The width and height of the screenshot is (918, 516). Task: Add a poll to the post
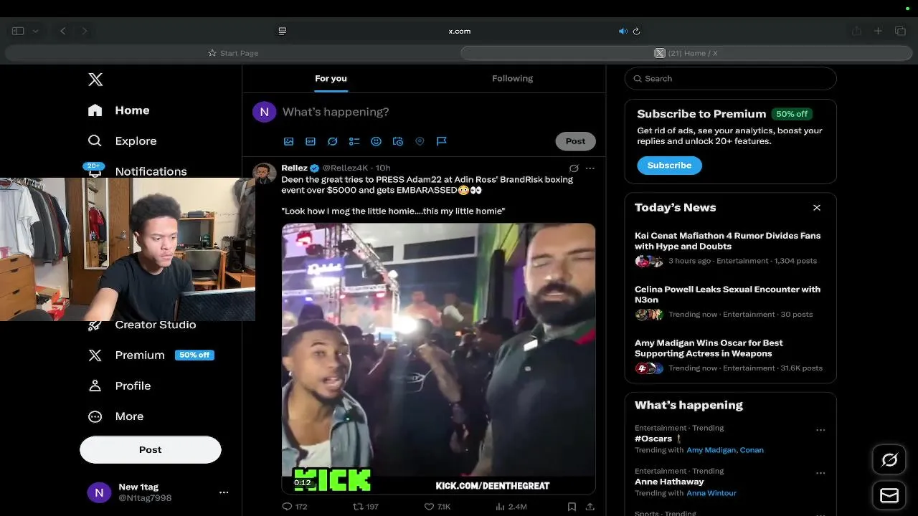[354, 141]
